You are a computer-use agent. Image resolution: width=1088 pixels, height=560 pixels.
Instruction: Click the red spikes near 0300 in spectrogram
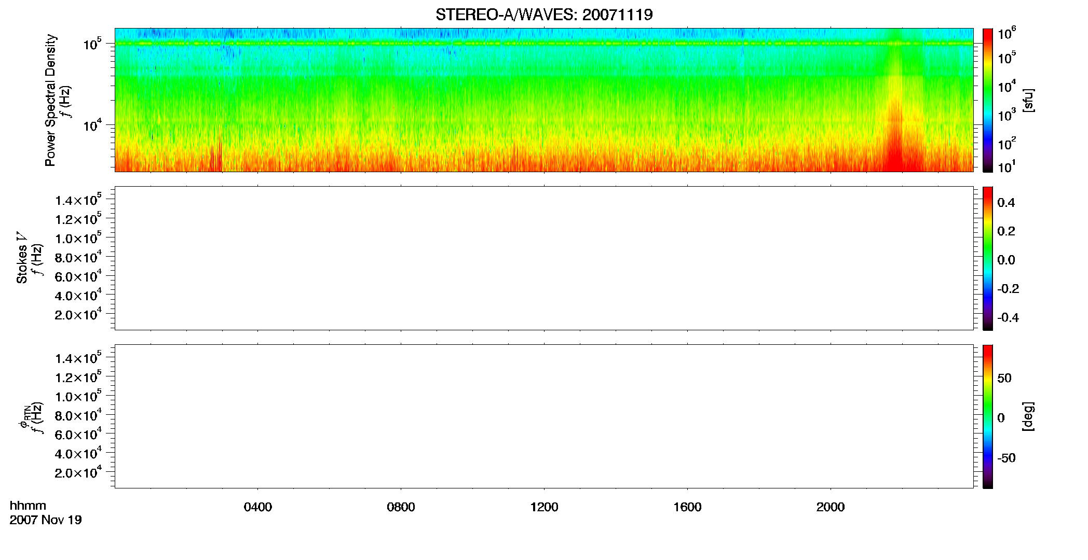(216, 156)
